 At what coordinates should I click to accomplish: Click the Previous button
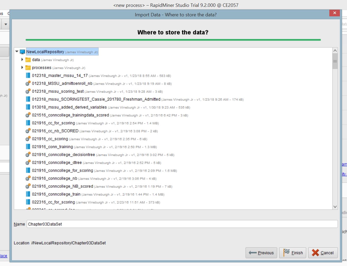[x=261, y=253]
